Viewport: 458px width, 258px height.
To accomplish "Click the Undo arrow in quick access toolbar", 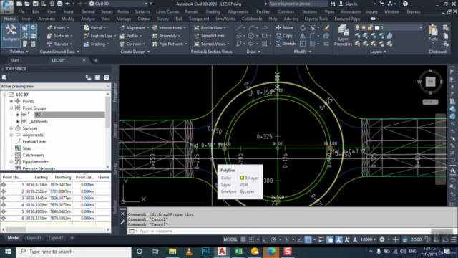I will pos(68,4).
